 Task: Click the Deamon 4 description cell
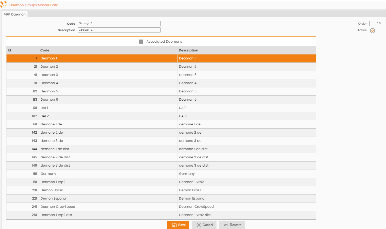point(246,83)
